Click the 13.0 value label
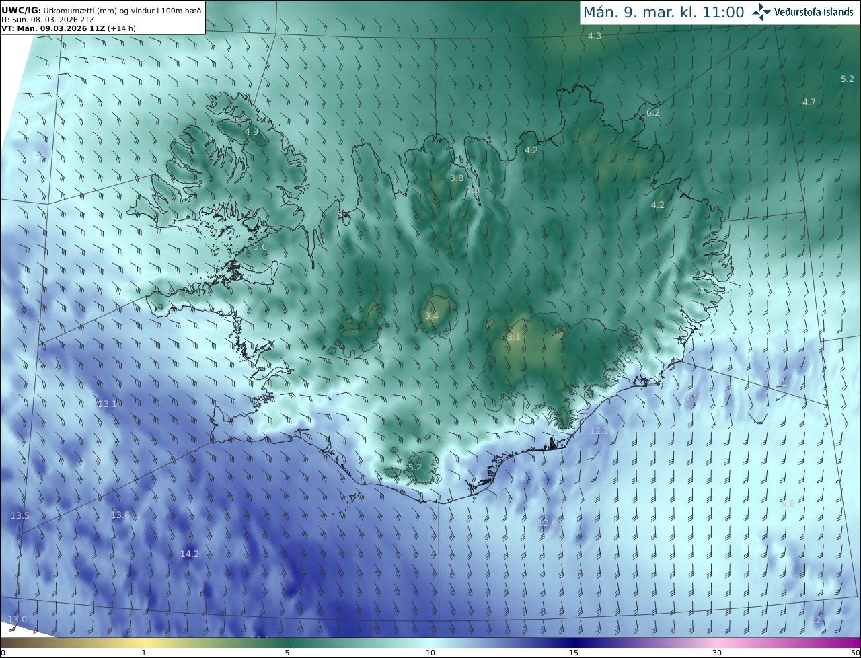Image resolution: width=861 pixels, height=658 pixels. (x=17, y=620)
